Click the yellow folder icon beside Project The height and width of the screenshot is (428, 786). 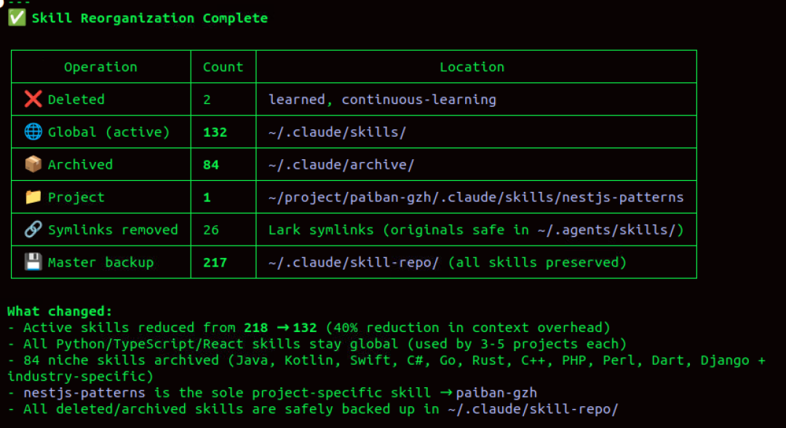tap(33, 197)
